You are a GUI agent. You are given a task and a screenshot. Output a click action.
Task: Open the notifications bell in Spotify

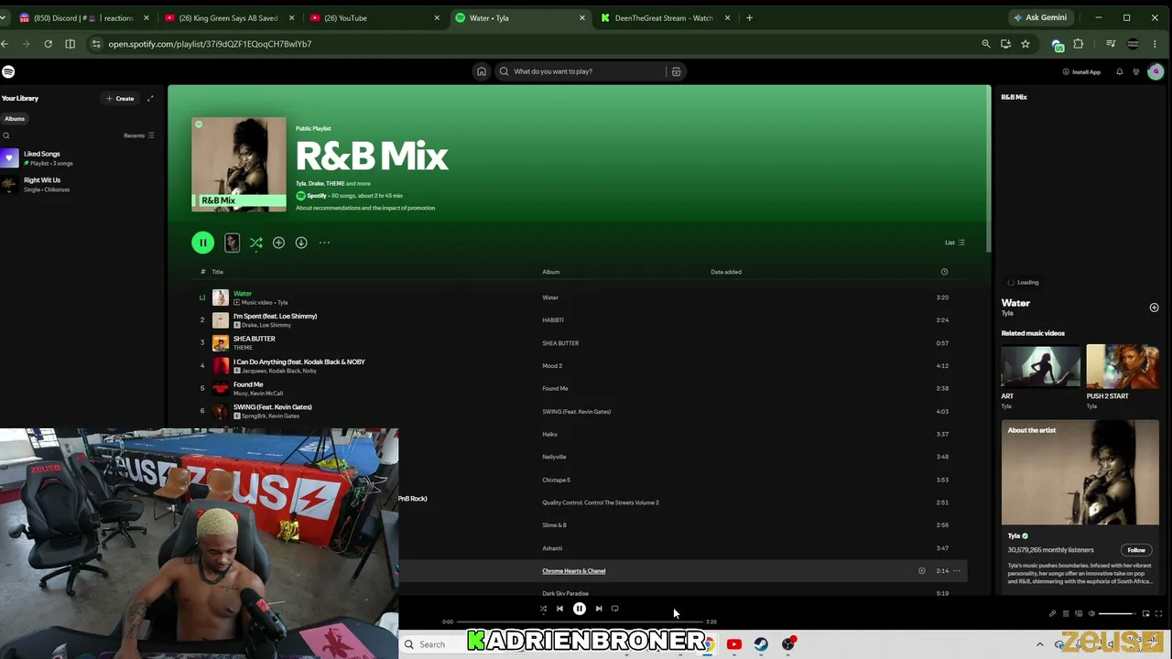tap(1119, 71)
